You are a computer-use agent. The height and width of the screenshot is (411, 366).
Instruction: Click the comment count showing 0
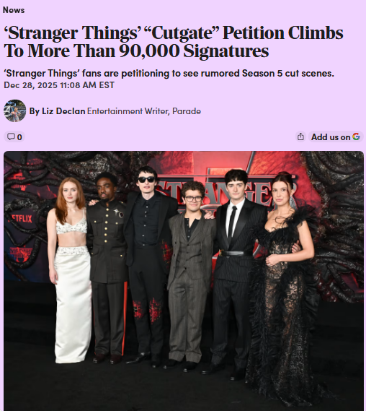pyautogui.click(x=19, y=137)
